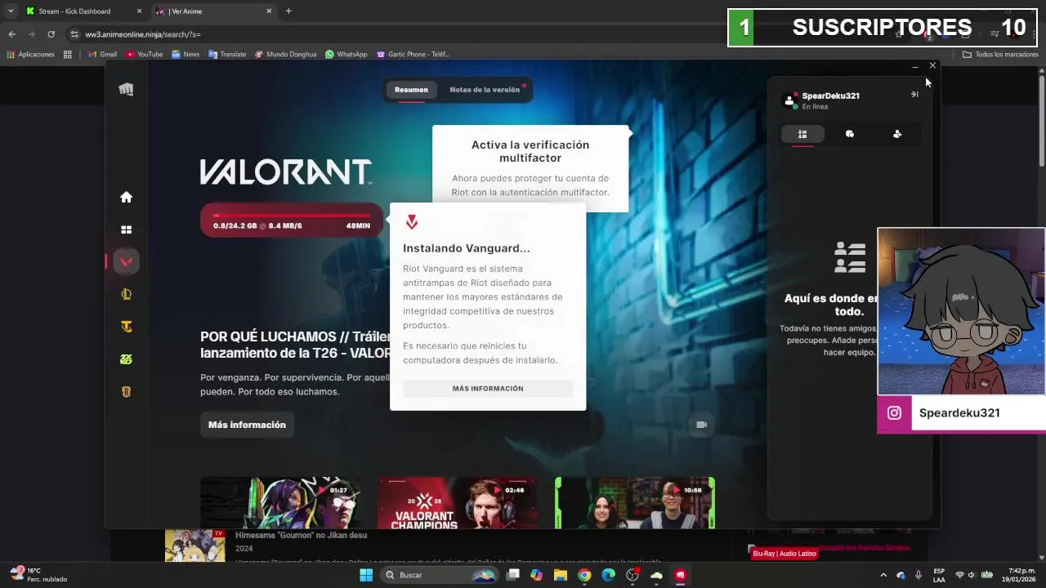
Task: Open Google Chrome from the taskbar
Action: [584, 575]
